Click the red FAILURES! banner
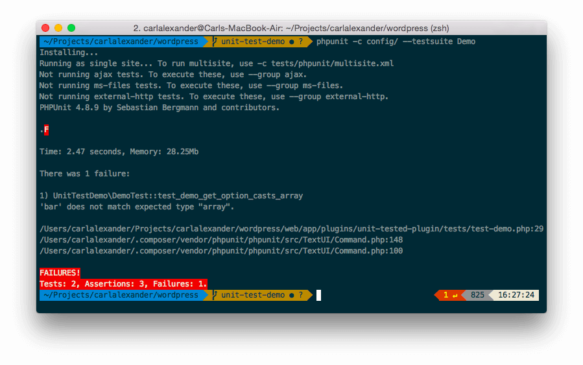583x365 pixels. [60, 273]
